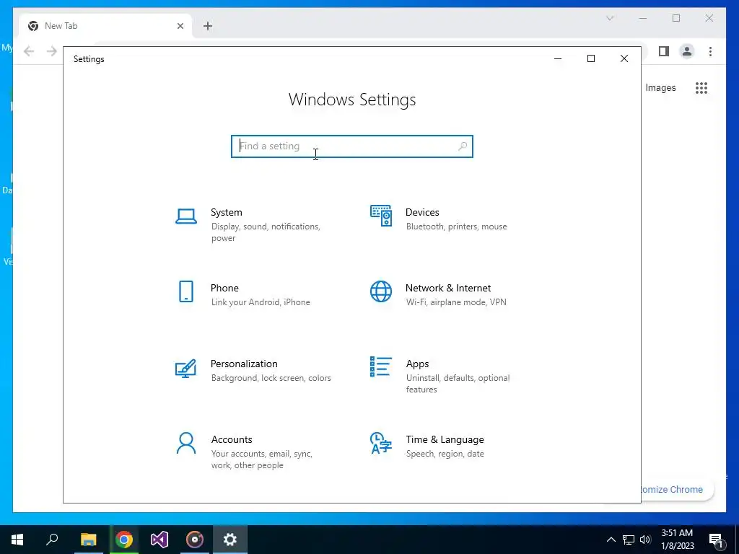The image size is (739, 554).
Task: Click 'Your accounts, email, sync' description
Action: point(261,460)
